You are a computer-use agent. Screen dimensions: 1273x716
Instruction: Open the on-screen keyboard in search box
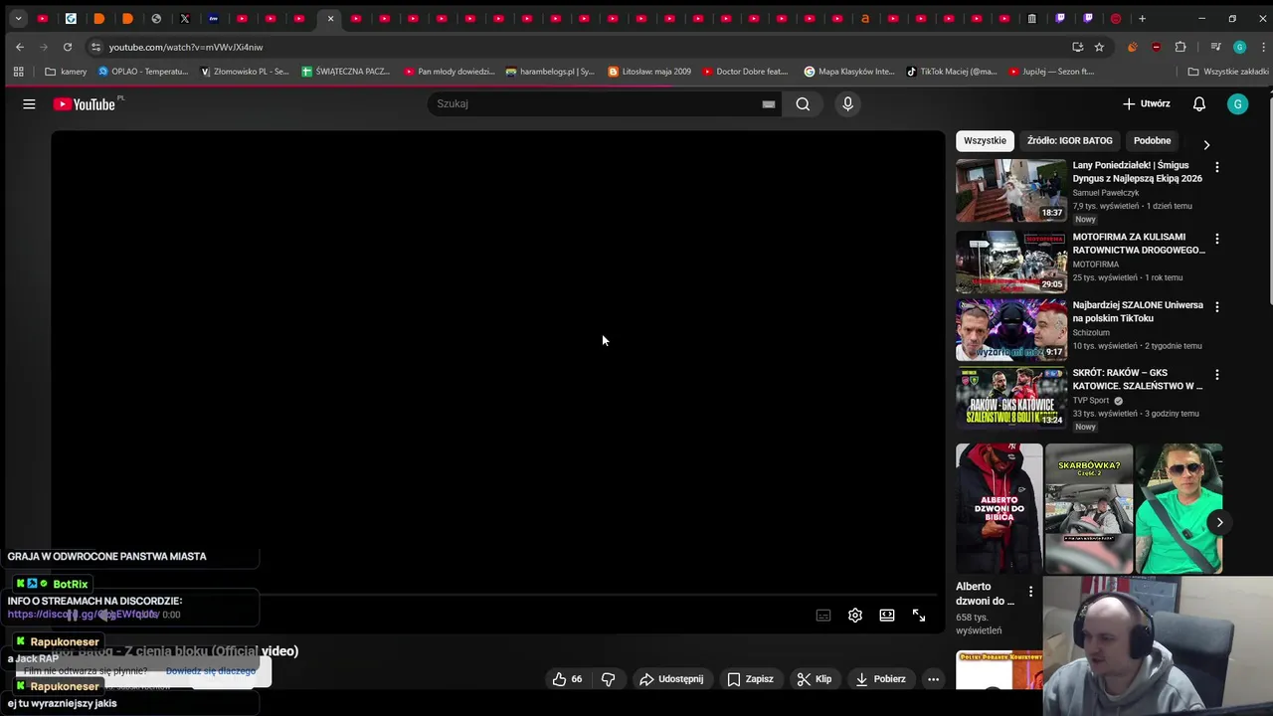coord(768,103)
